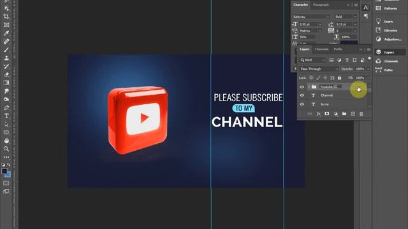Switch to the Channels tab

(x=321, y=49)
